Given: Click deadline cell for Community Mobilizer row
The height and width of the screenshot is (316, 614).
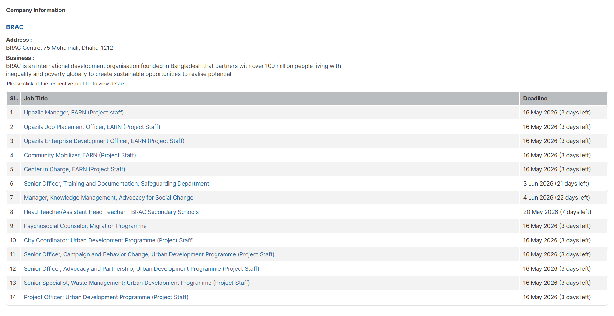Looking at the screenshot, I should pyautogui.click(x=563, y=155).
